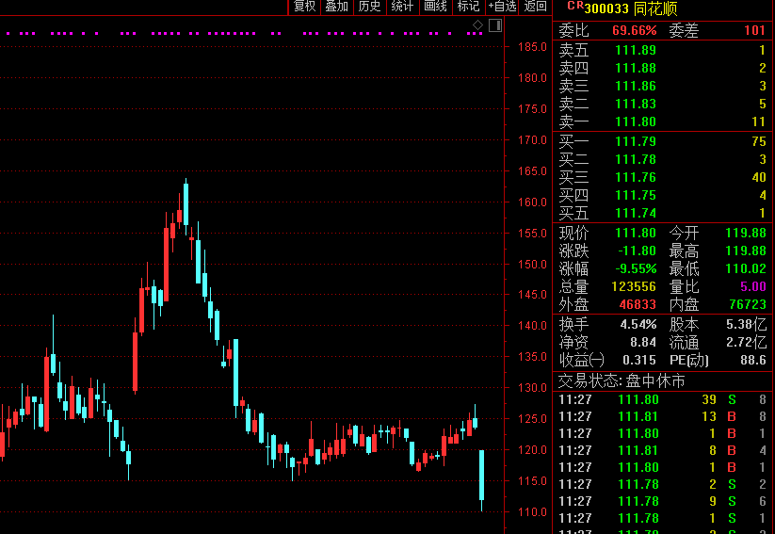The height and width of the screenshot is (534, 775).
Task: Open the 统计 statistics option
Action: [402, 7]
